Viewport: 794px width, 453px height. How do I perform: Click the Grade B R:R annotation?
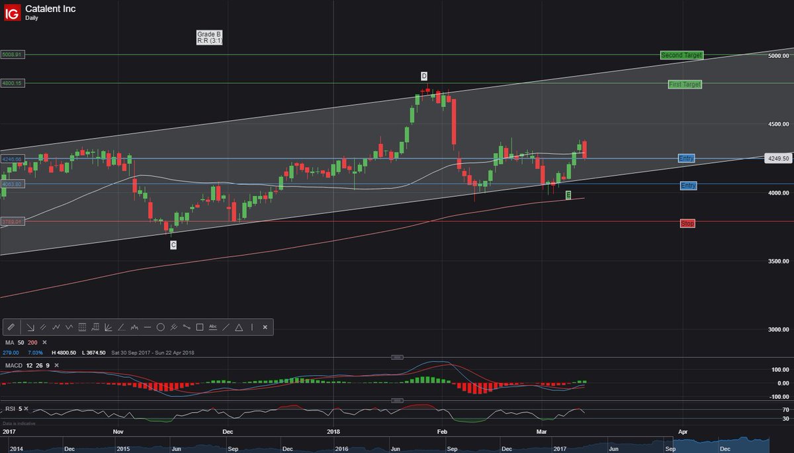[x=209, y=37]
